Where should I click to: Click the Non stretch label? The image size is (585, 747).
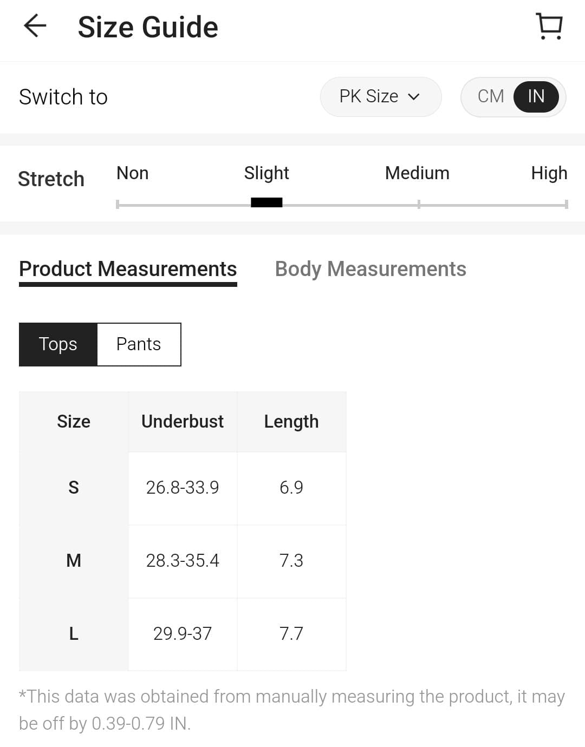(133, 173)
